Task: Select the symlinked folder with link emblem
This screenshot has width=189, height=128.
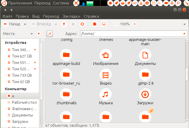Action: pos(145,117)
